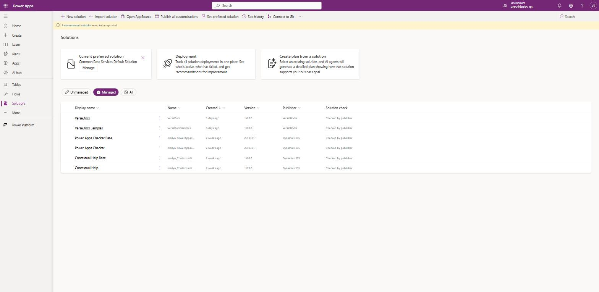Publish all customizations

[176, 16]
